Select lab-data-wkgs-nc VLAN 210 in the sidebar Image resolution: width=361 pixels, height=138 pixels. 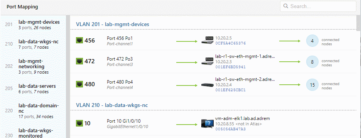[x=34, y=44]
